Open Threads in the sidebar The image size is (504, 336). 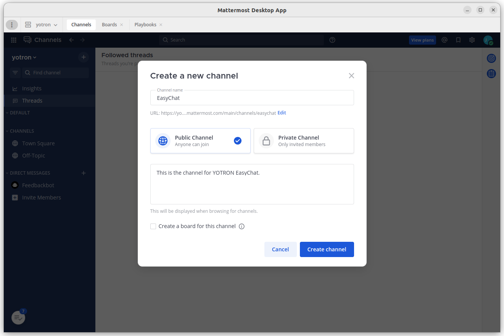[x=50, y=101]
